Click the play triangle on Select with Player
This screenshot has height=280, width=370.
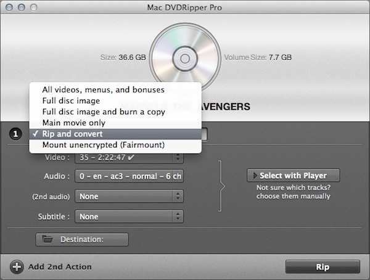pos(255,175)
